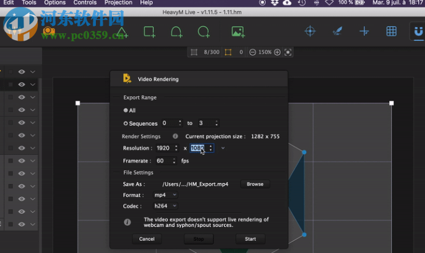The image size is (425, 253).
Task: Click the battery status icon
Action: 360,2
